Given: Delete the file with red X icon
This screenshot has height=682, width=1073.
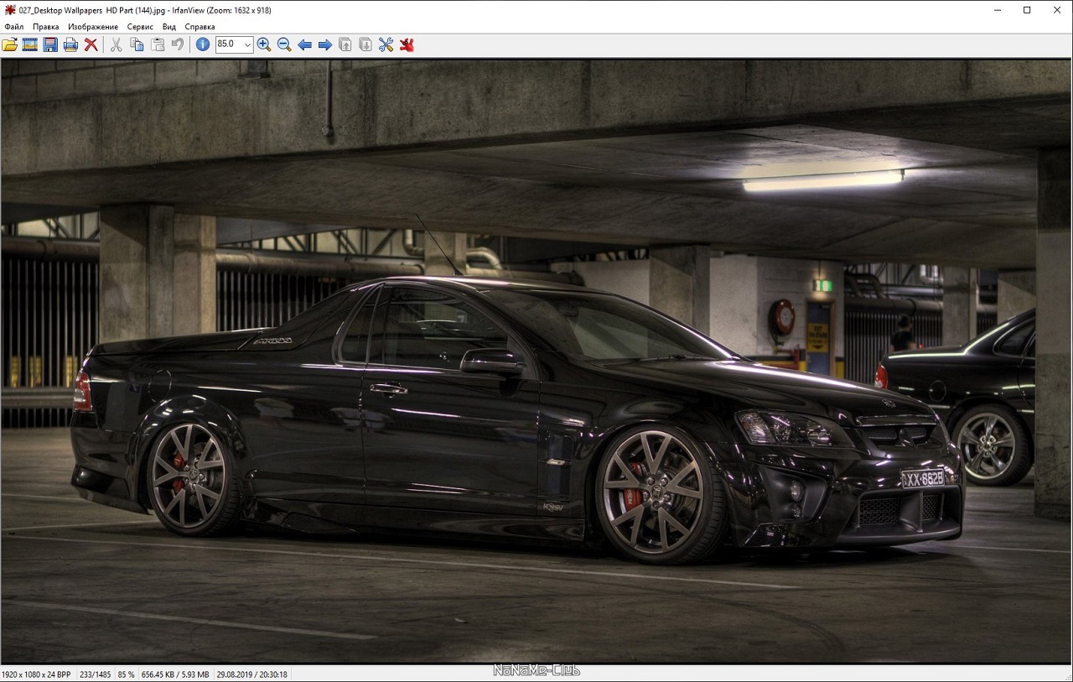Looking at the screenshot, I should tap(91, 45).
